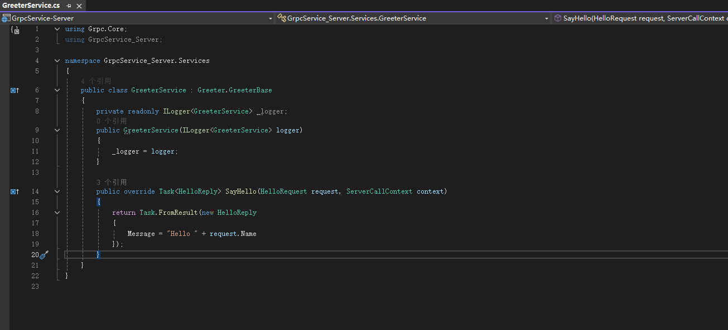Collapse the SayHello method on line 14

point(57,191)
